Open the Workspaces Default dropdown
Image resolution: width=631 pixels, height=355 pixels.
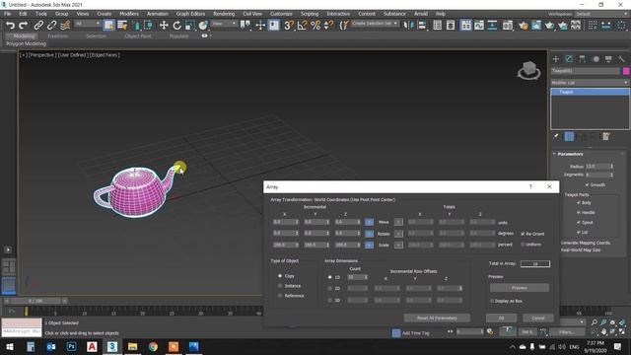click(601, 14)
